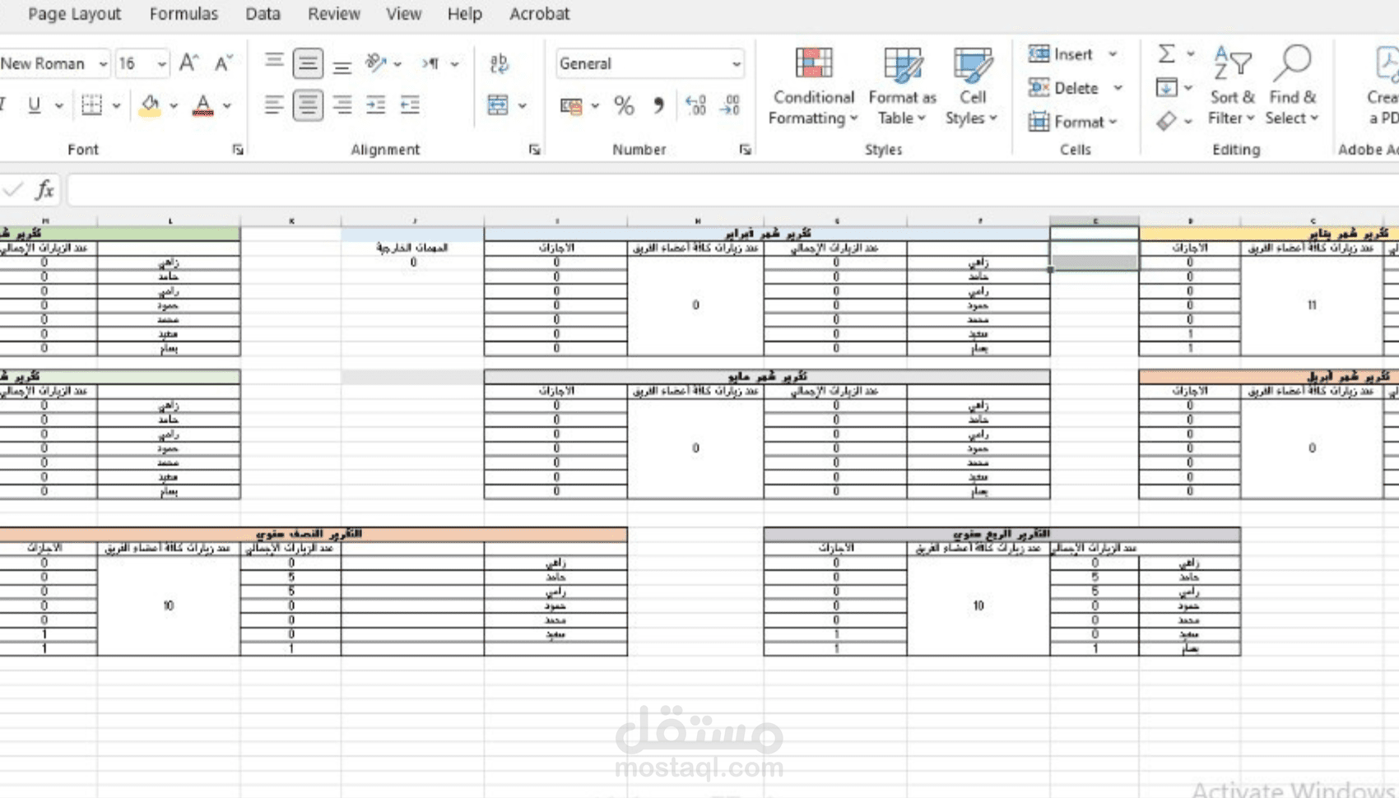The image size is (1399, 798).
Task: Switch to the Formulas tab
Action: pos(184,14)
